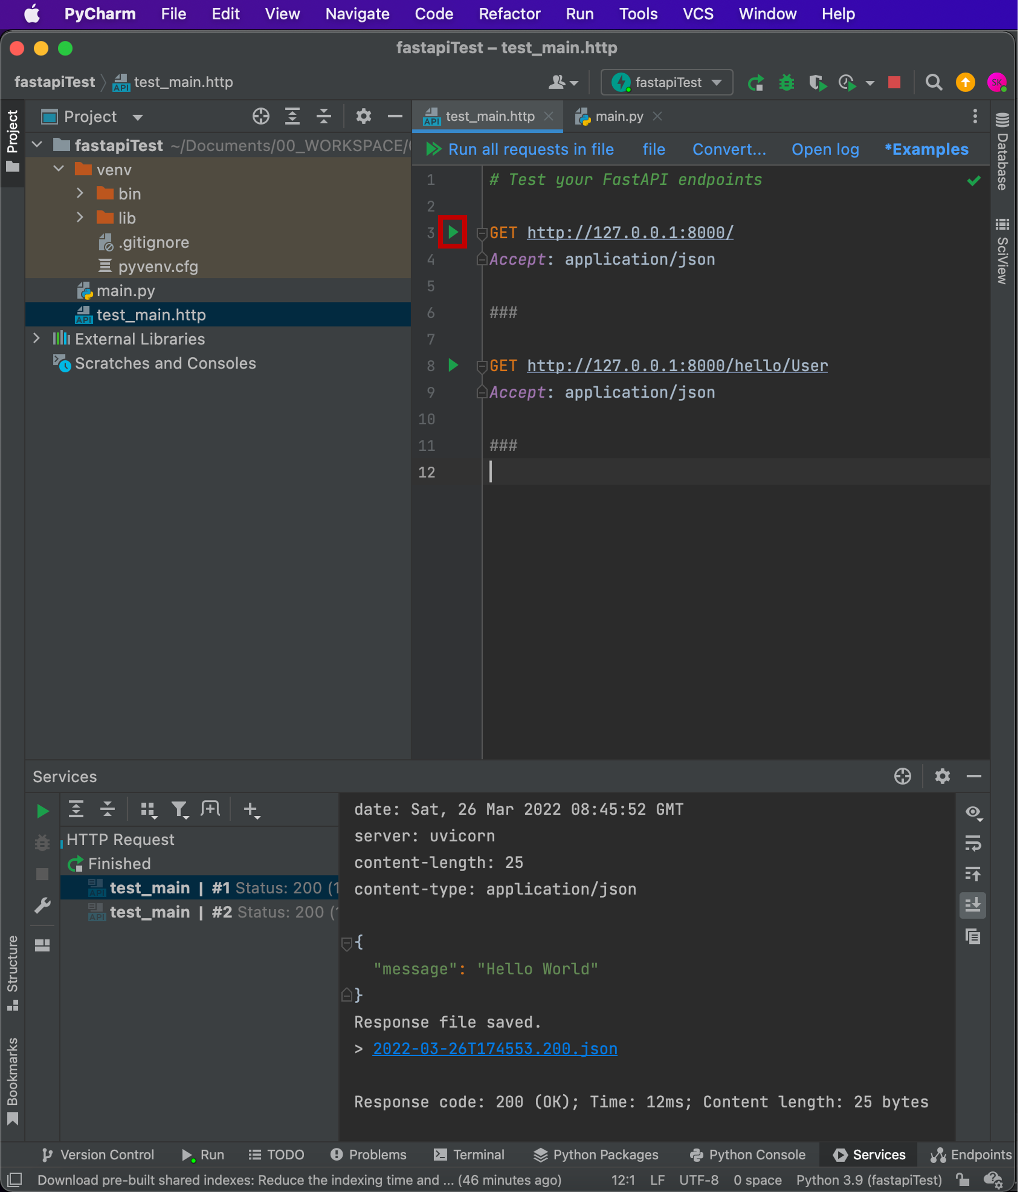Select Opened File locate icon in Project panel
Viewport: 1019px width, 1192px height.
(x=261, y=117)
